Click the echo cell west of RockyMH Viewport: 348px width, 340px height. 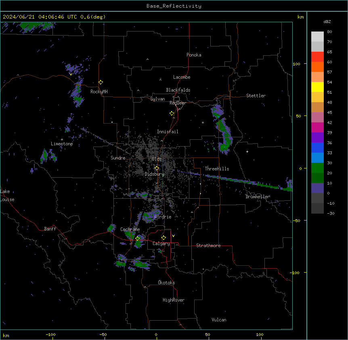pyautogui.click(x=77, y=92)
